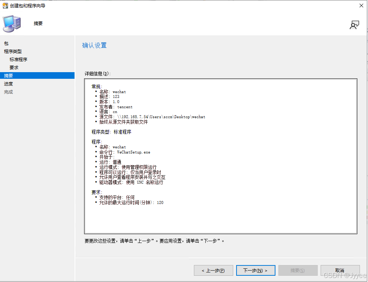Select the 完成 step in sidebar
Viewport: 368px width, 282px height.
pos(8,92)
